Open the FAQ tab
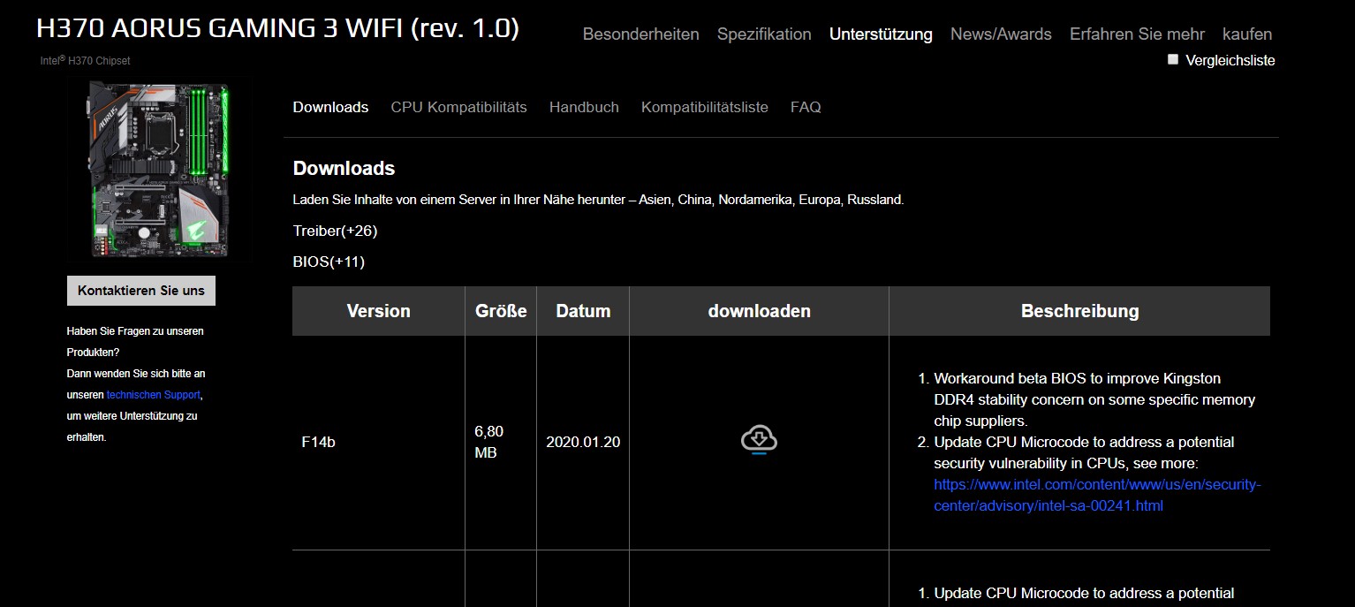Viewport: 1355px width, 607px height. 806,107
